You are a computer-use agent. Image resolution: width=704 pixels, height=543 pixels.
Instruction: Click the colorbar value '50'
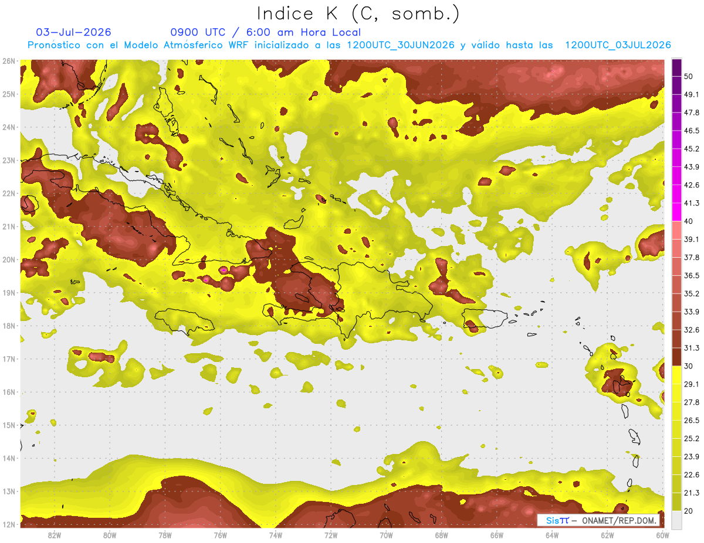pyautogui.click(x=689, y=77)
